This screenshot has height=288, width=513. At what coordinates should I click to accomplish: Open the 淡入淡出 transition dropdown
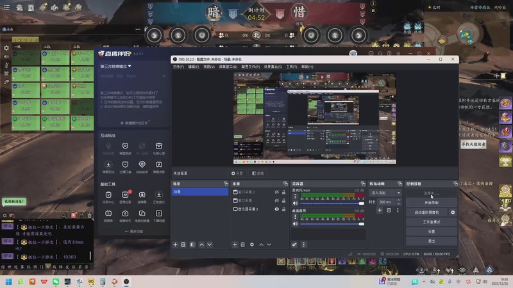point(385,193)
